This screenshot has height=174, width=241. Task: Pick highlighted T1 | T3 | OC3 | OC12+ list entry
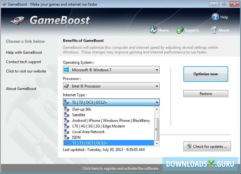click(x=109, y=143)
